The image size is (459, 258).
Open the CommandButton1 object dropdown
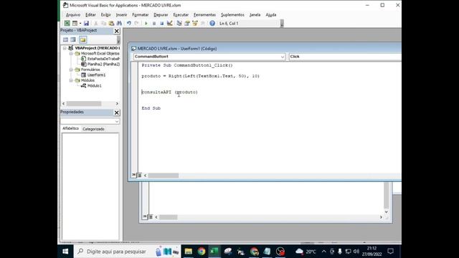pyautogui.click(x=282, y=57)
